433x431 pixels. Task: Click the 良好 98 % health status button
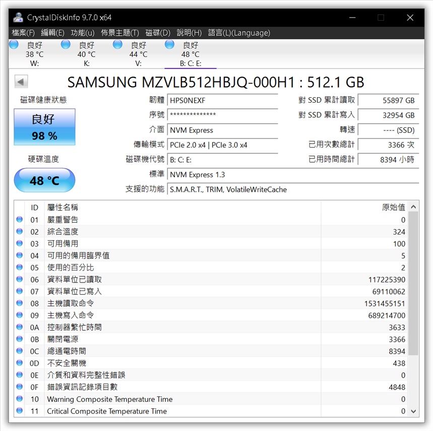pos(44,127)
